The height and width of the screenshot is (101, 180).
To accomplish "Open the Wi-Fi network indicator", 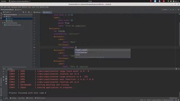I will [168, 1].
